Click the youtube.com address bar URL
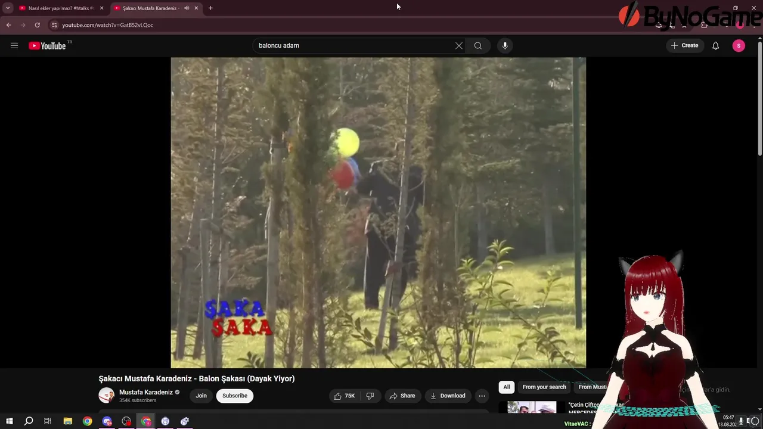Image resolution: width=763 pixels, height=429 pixels. (x=108, y=25)
